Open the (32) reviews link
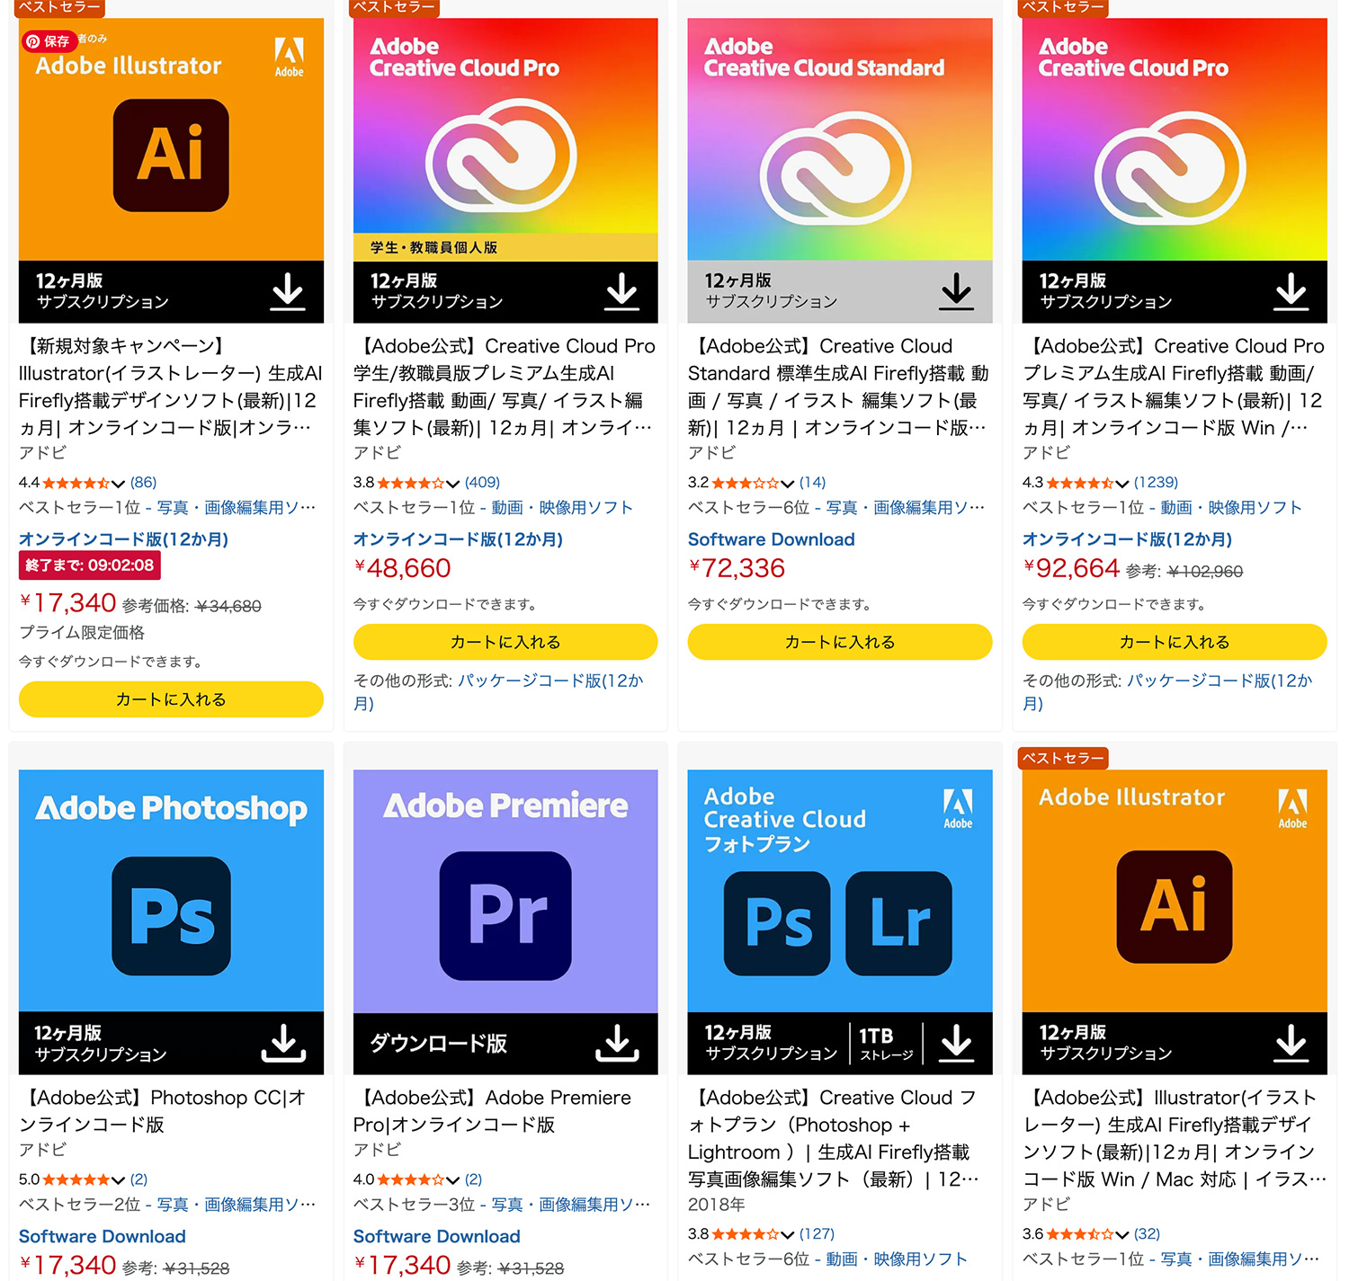The height and width of the screenshot is (1281, 1349). [1147, 1234]
